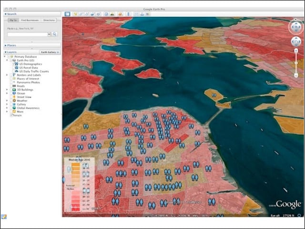Viewport: 305px width, 229px height.
Task: Click the move joystick control
Action: tap(296, 42)
